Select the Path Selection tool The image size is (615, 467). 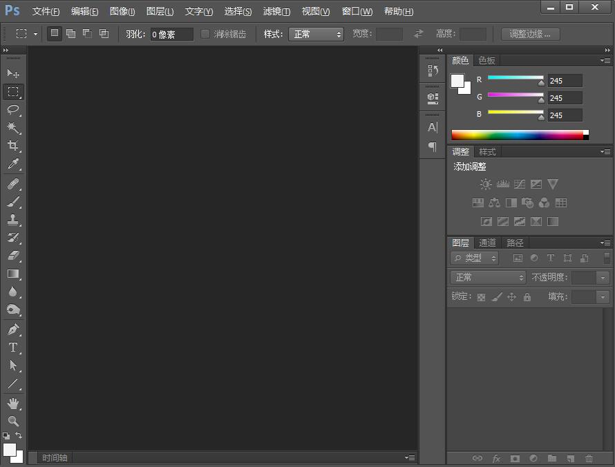tap(13, 365)
